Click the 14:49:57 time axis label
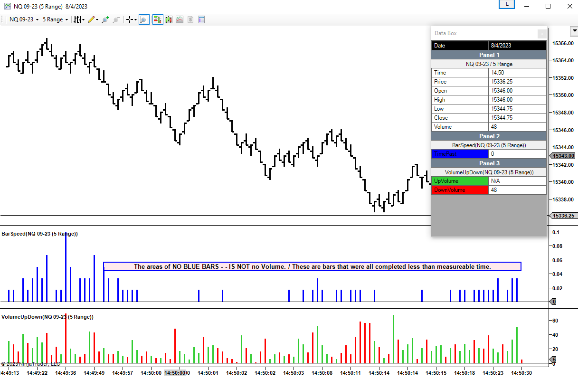This screenshot has height=379, width=578. pyautogui.click(x=123, y=373)
